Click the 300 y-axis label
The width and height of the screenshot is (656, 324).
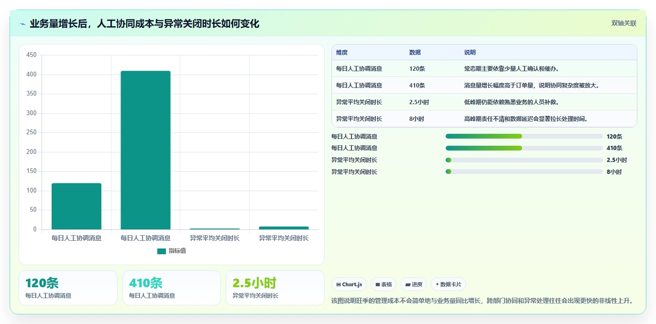[x=32, y=113]
